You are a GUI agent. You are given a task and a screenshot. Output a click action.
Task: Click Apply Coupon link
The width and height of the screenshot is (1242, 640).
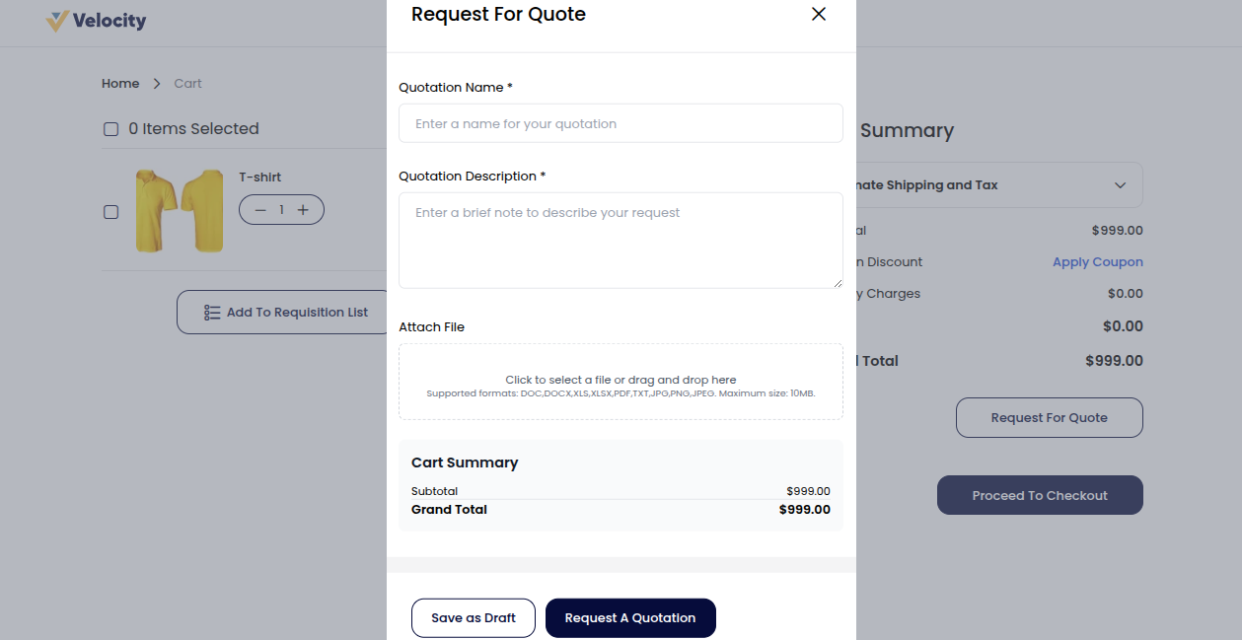[x=1097, y=261]
